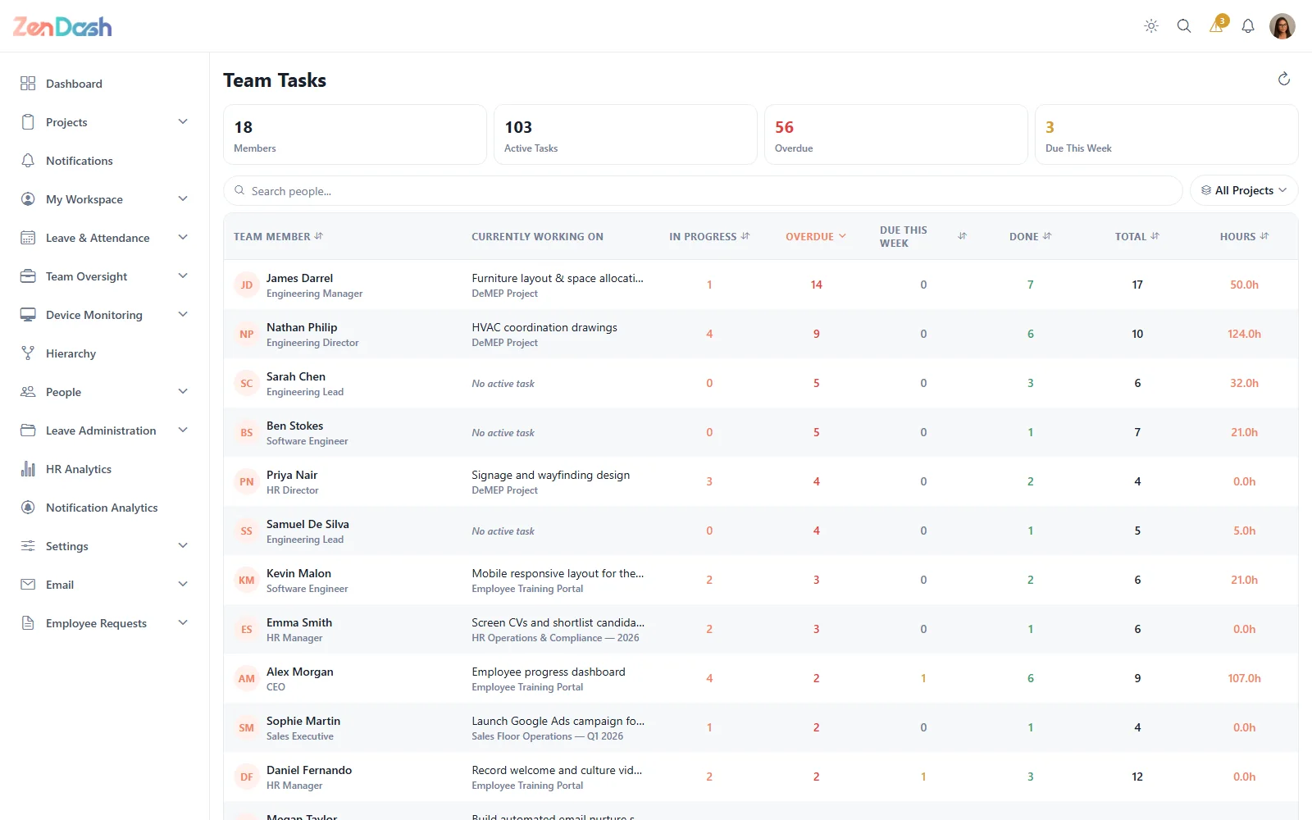Click Sarah Chen's SC avatar

tap(247, 383)
